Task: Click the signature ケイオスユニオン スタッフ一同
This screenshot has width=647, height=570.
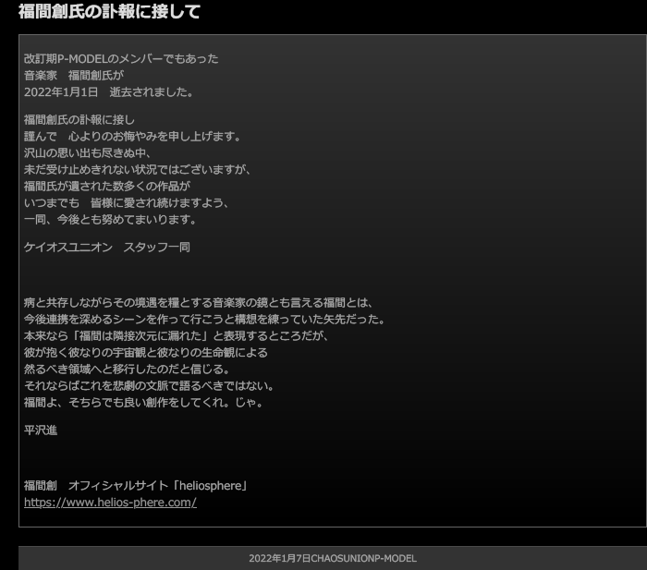Action: (107, 248)
